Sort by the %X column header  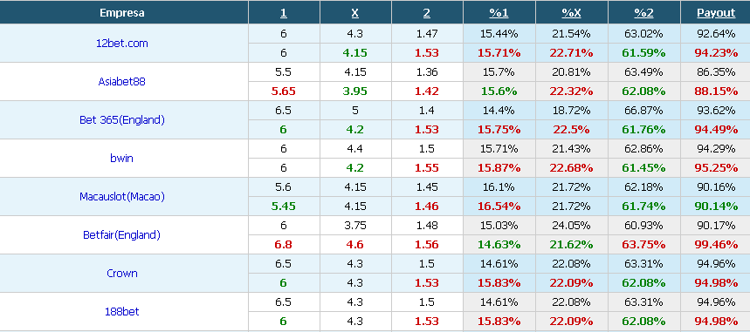572,13
